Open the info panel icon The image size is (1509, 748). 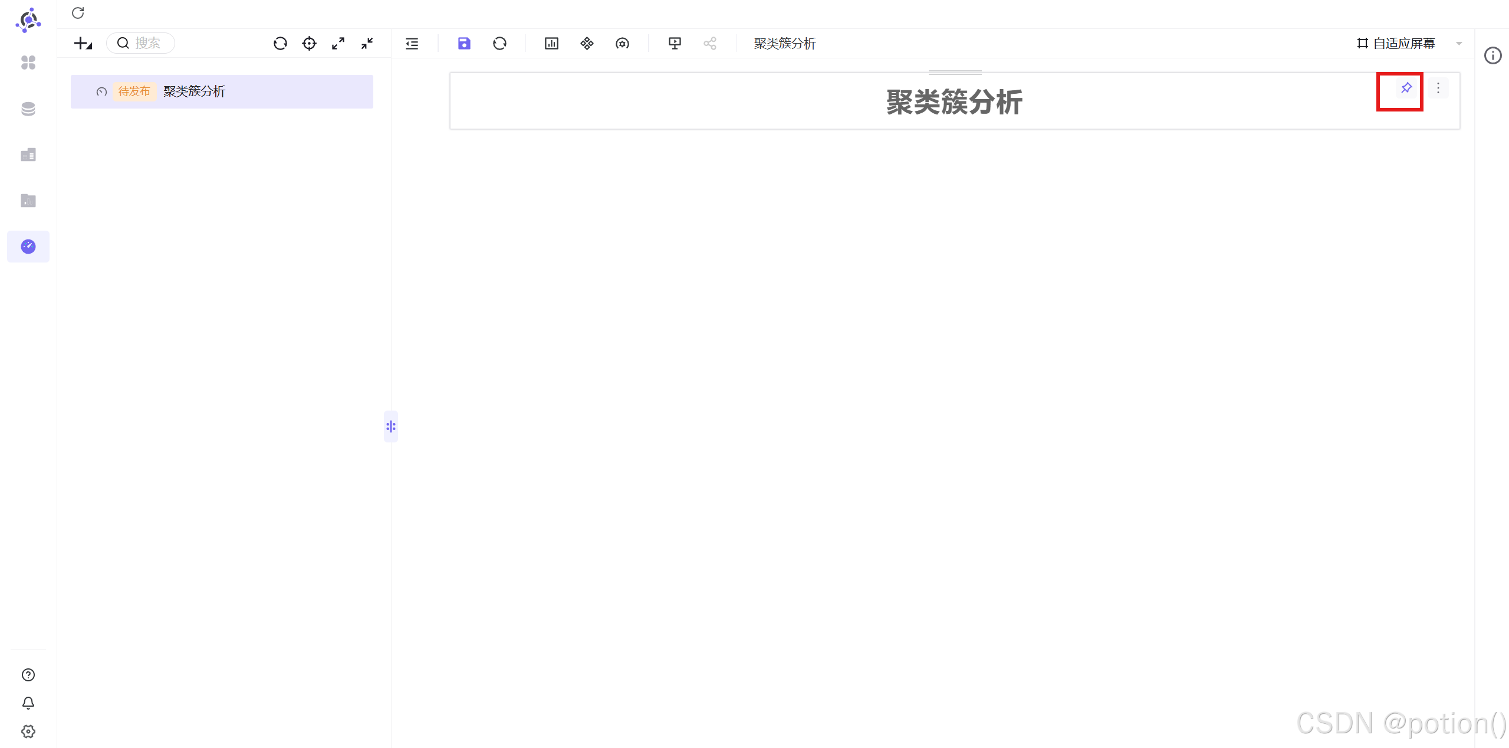1492,55
